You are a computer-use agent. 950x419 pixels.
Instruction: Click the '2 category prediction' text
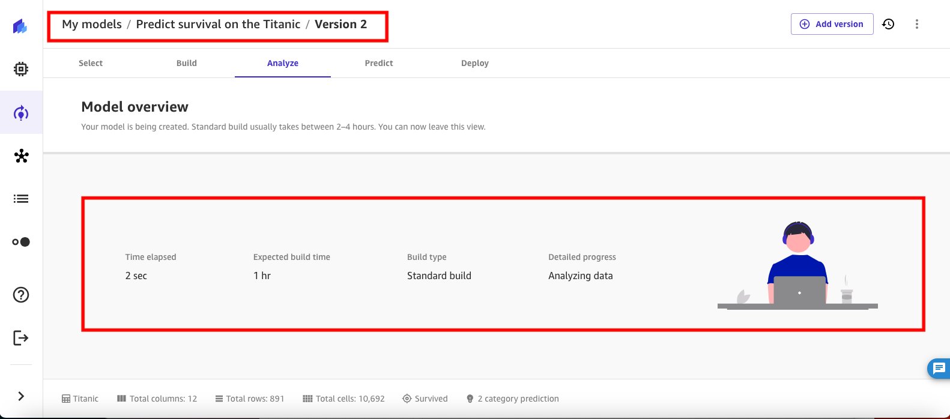click(x=518, y=399)
